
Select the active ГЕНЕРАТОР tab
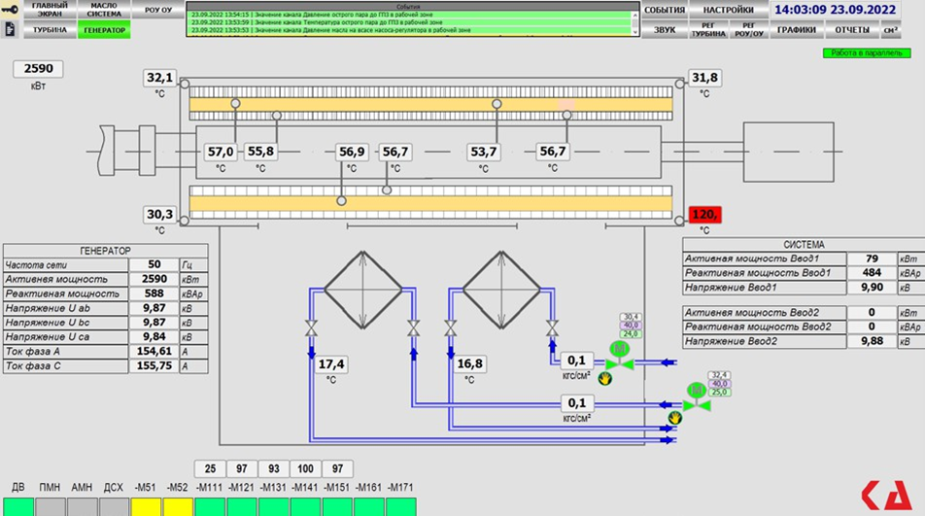[104, 29]
